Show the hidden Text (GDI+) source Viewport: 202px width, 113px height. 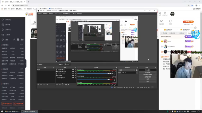click(x=73, y=74)
